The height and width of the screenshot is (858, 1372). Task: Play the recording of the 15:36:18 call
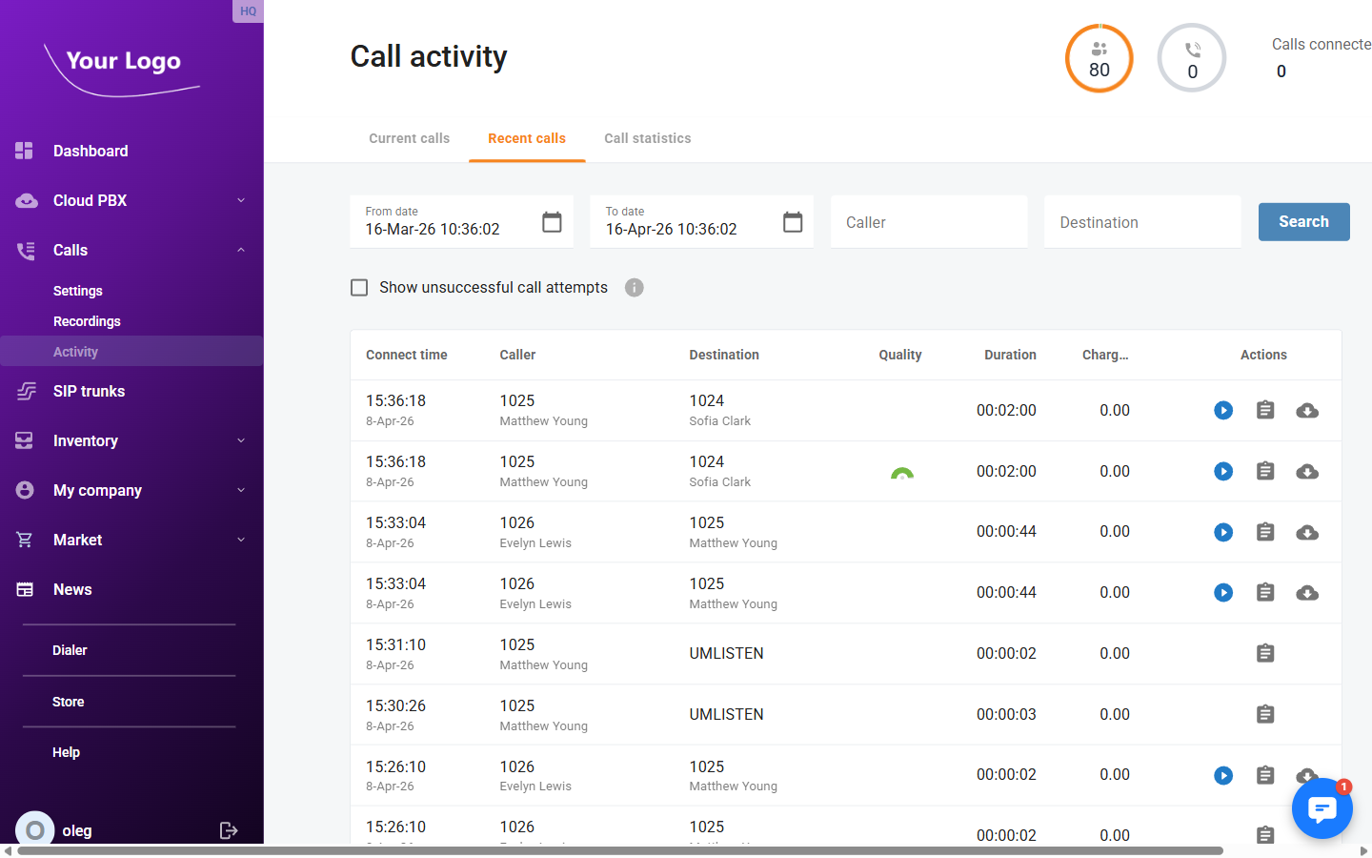(x=1222, y=410)
